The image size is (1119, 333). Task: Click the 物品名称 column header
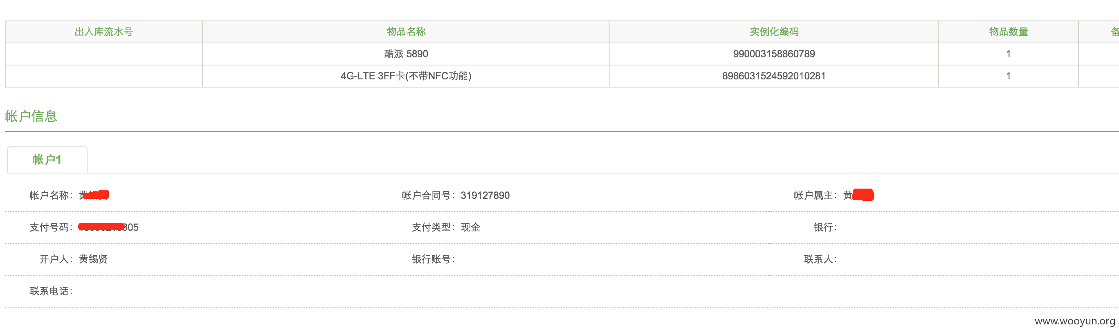[406, 32]
